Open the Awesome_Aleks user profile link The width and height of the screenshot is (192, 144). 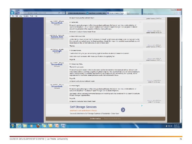click(57, 37)
